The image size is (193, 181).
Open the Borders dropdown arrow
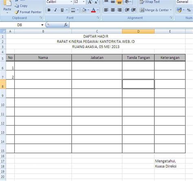pos(78,10)
